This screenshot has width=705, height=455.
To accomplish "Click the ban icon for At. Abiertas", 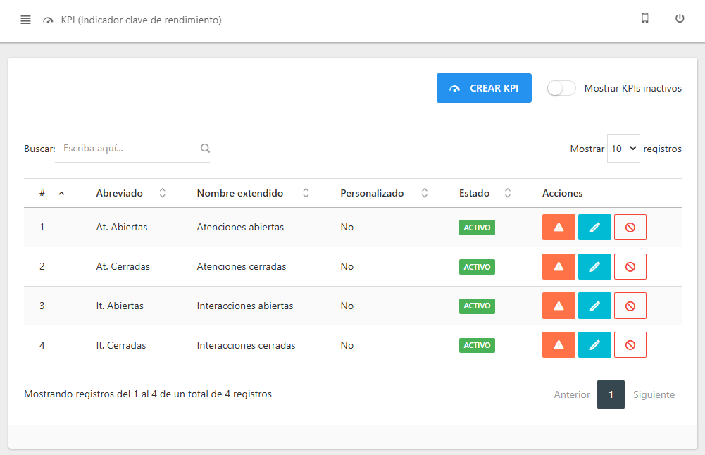I will click(x=630, y=227).
